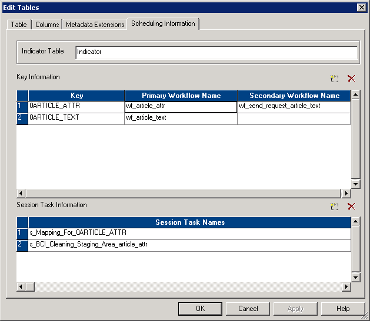Screen dimensions: 370x321
Task: Select the Metadata Extensions tab
Action: (95, 25)
